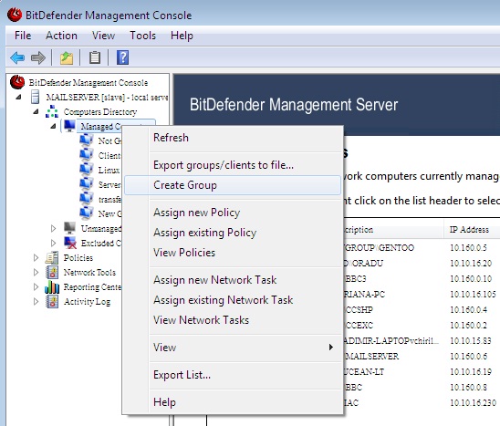
Task: Select Assign new Network Task
Action: click(233, 280)
